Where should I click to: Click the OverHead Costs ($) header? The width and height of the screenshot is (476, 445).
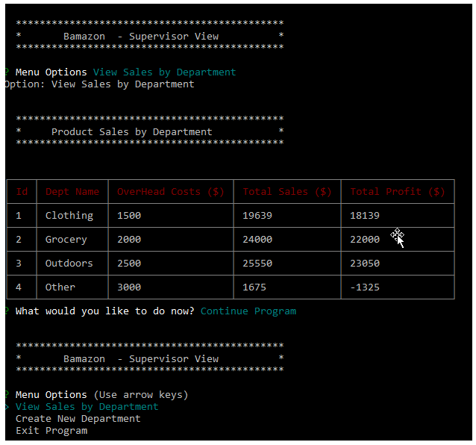171,192
